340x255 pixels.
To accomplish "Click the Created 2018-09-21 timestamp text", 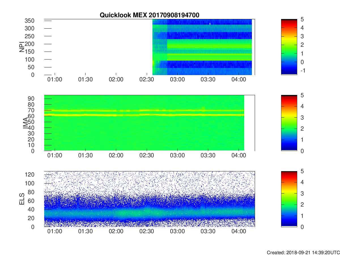I will 303,252.
